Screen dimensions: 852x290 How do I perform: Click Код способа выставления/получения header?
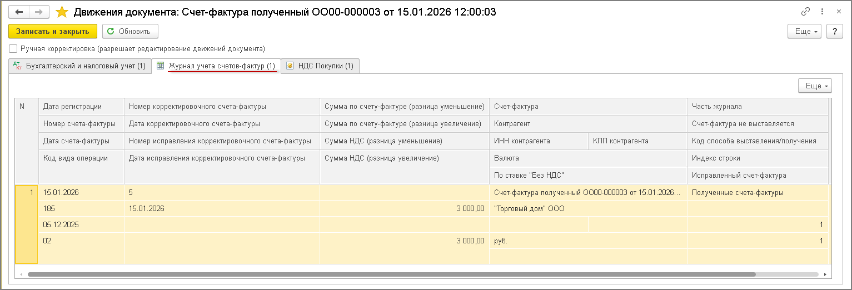(x=758, y=141)
